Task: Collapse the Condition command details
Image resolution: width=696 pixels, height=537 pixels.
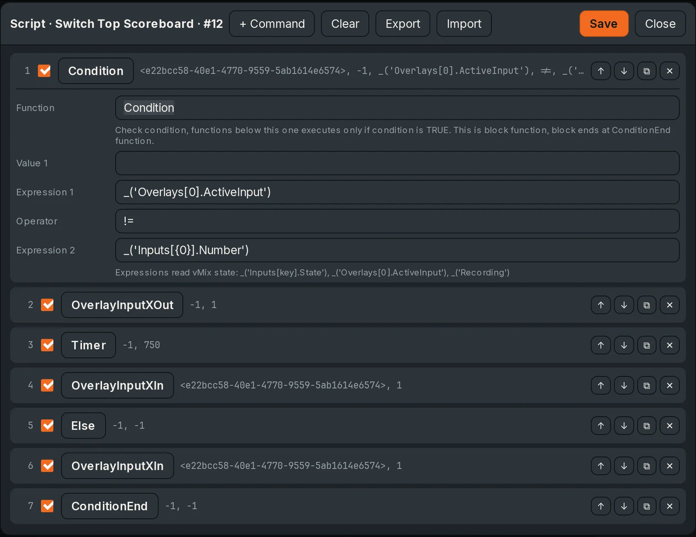Action: tap(96, 71)
